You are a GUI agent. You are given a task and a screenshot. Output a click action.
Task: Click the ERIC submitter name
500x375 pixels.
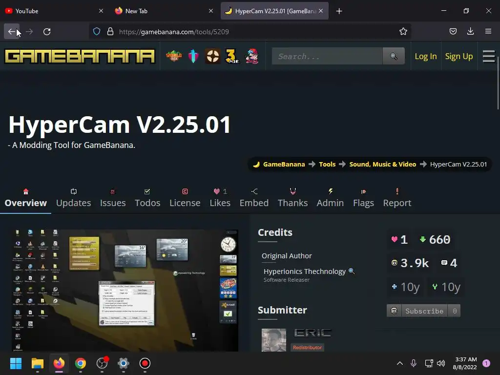(x=312, y=333)
